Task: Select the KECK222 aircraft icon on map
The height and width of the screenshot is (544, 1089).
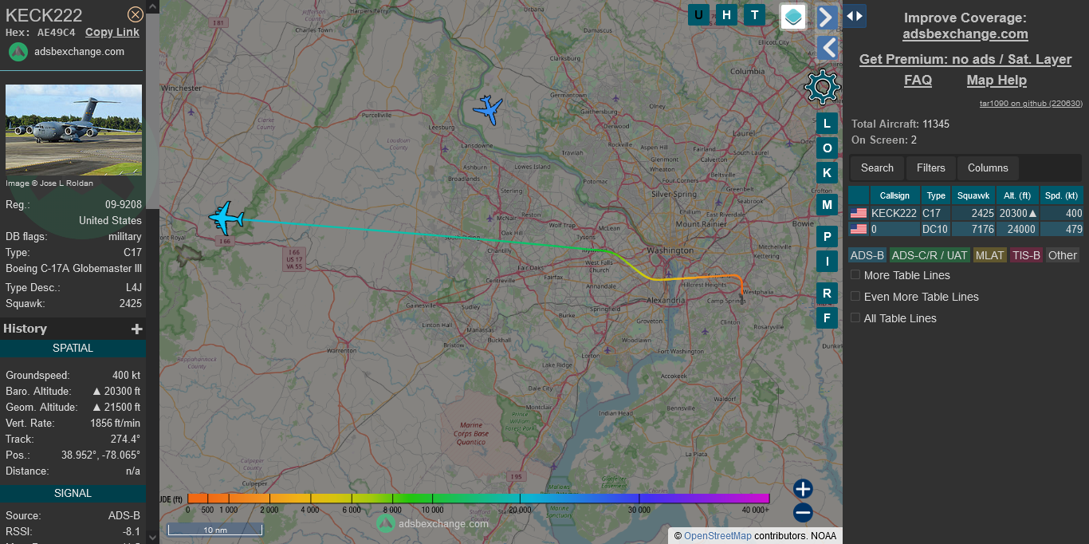Action: click(226, 218)
